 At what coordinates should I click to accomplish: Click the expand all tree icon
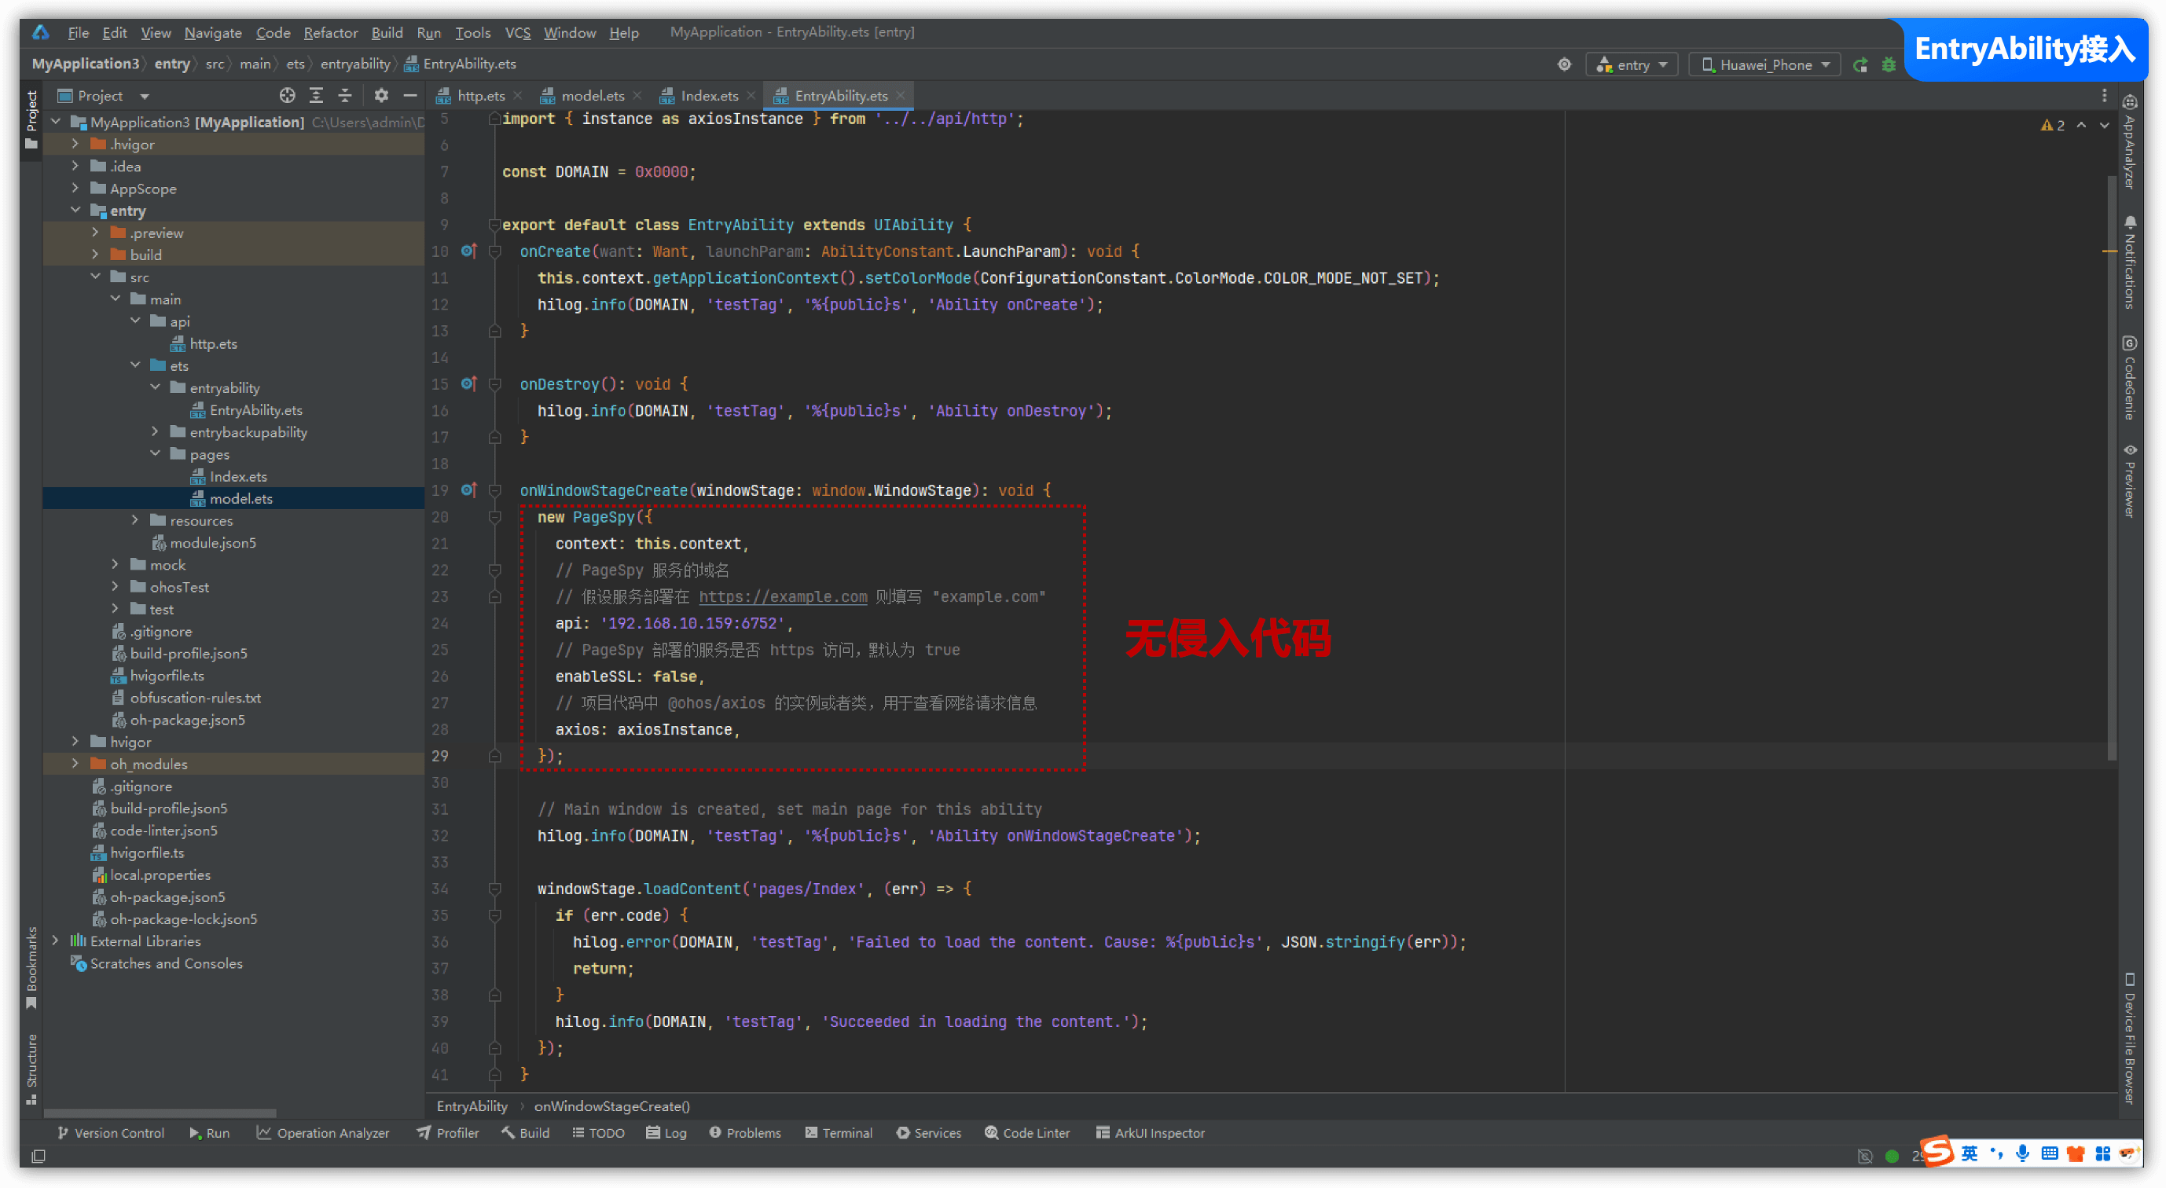click(x=316, y=96)
